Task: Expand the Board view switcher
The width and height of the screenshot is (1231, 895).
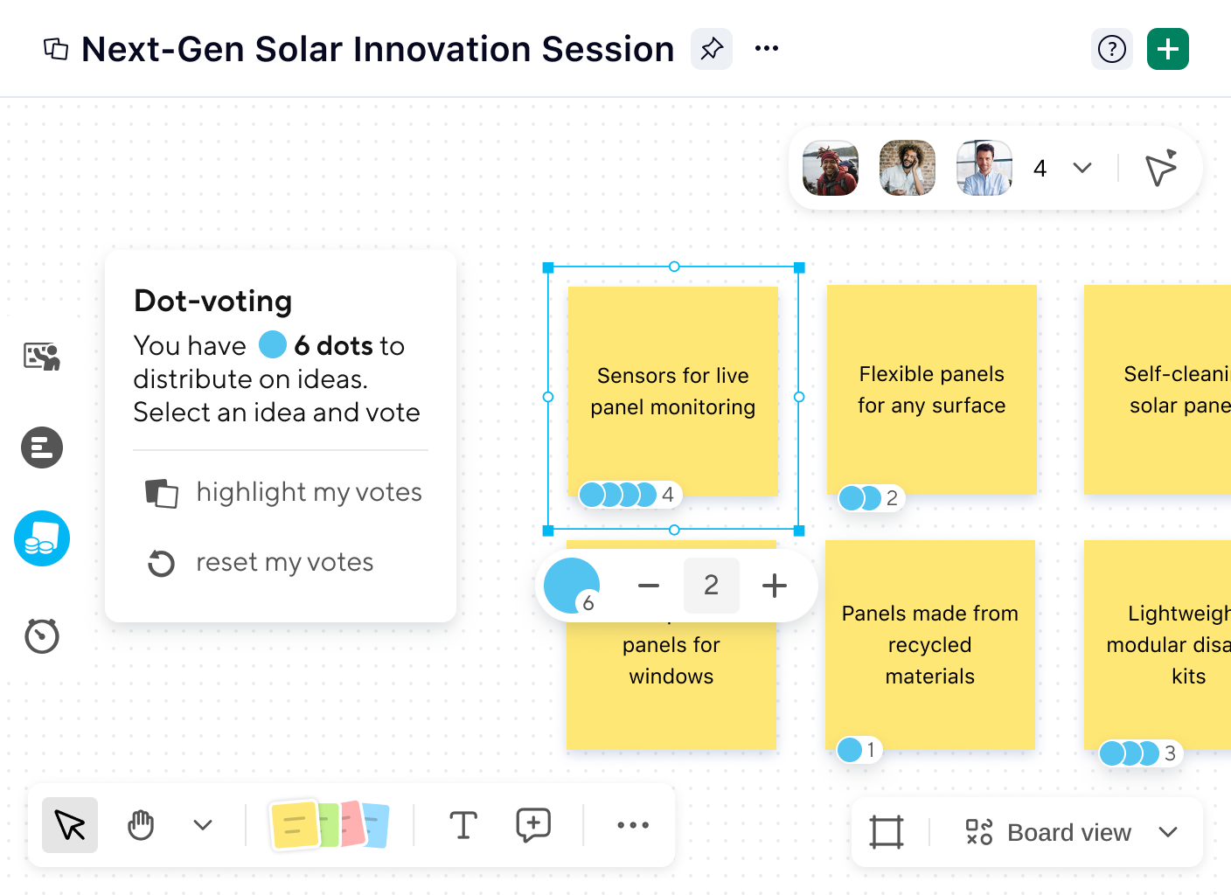Action: coord(1169,832)
